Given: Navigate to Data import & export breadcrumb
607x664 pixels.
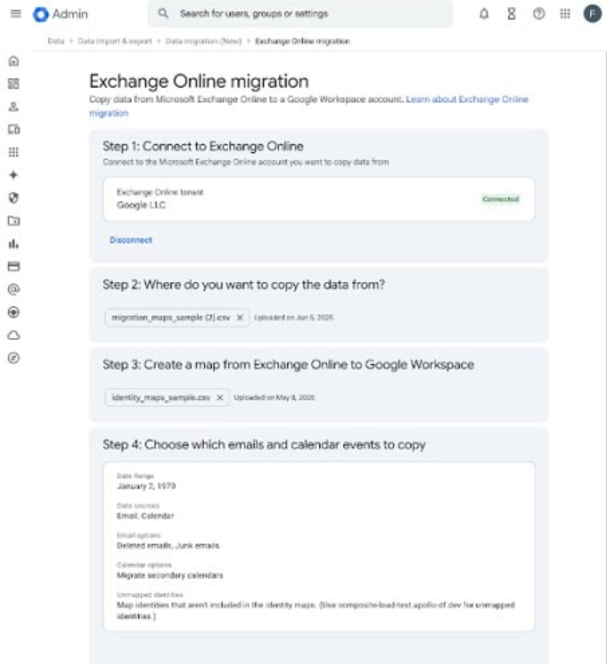Looking at the screenshot, I should click(x=114, y=41).
